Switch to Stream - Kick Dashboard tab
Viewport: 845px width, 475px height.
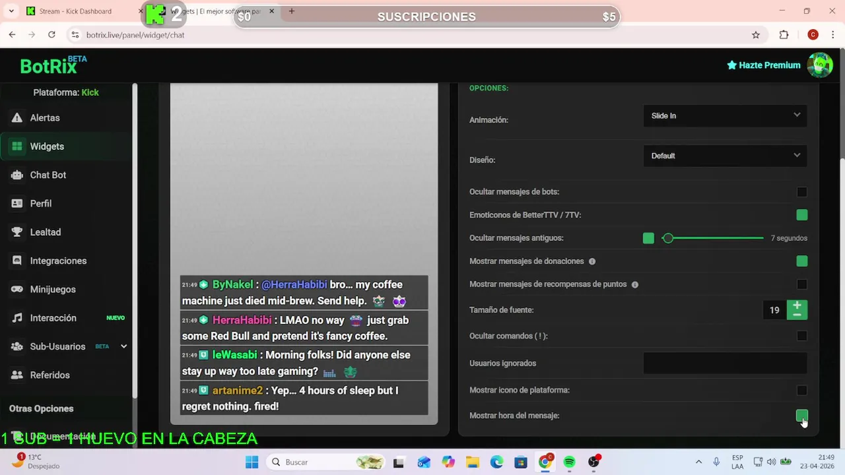point(84,11)
